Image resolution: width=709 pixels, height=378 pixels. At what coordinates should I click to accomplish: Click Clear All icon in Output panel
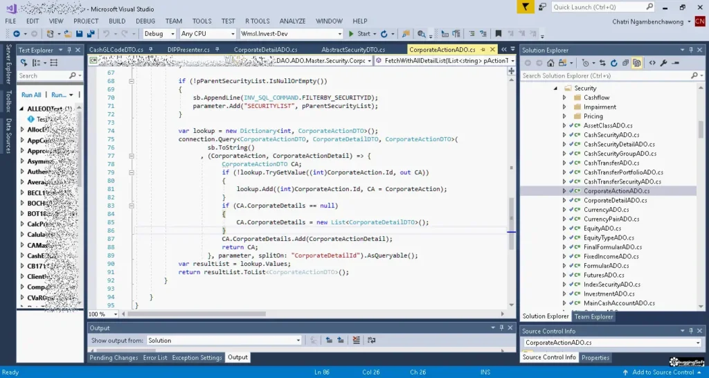tap(357, 341)
